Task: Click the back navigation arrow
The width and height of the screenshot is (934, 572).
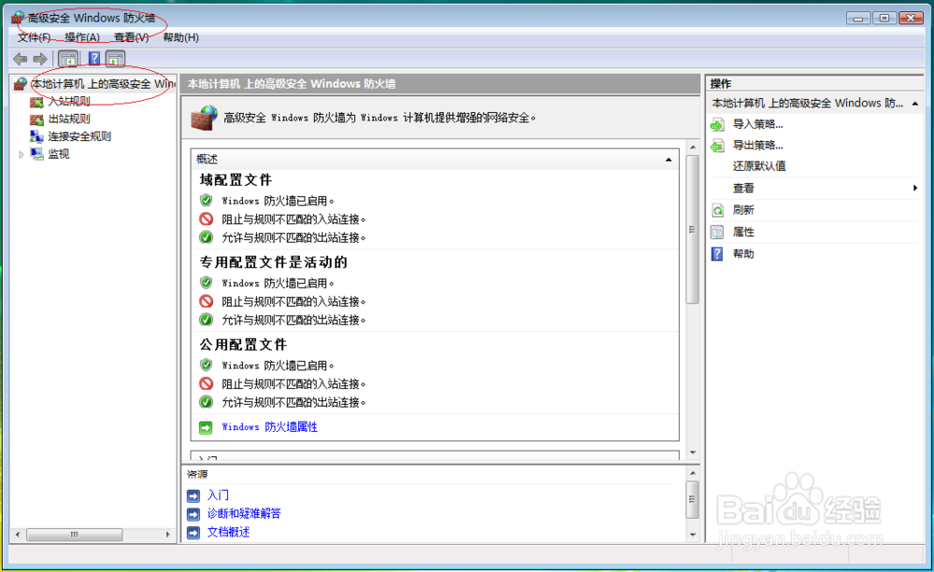Action: coord(20,58)
